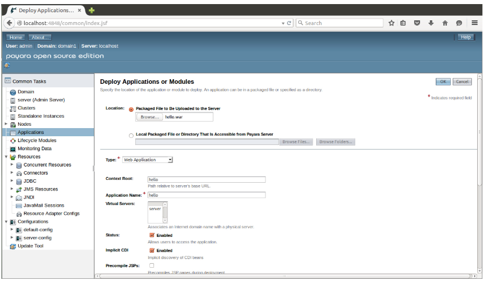This screenshot has height=287, width=483.
Task: Click the Browse... file button
Action: (x=149, y=117)
